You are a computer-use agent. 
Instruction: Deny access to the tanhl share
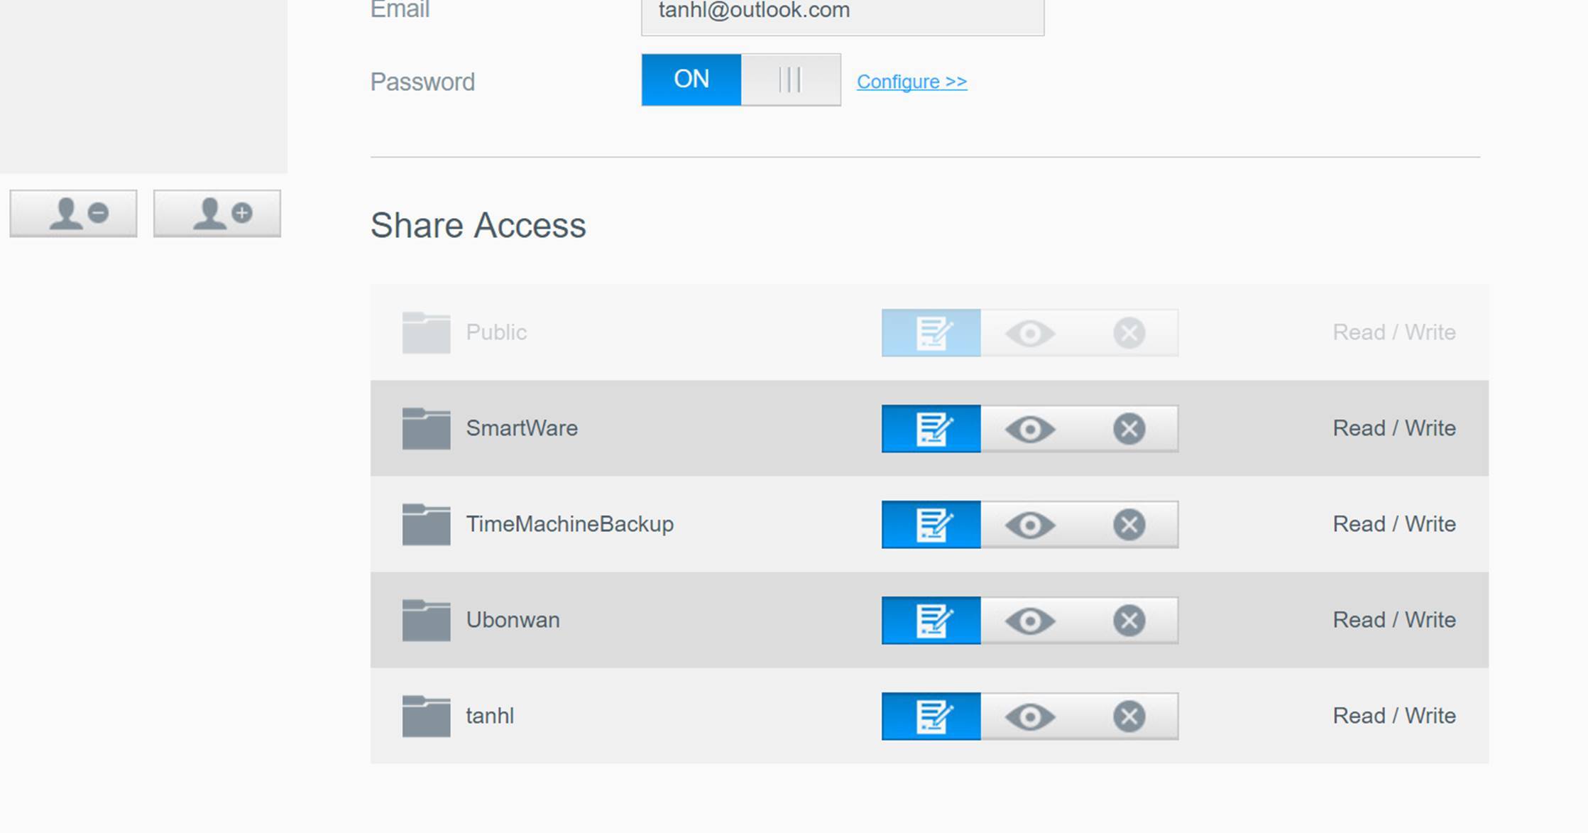pos(1129,717)
